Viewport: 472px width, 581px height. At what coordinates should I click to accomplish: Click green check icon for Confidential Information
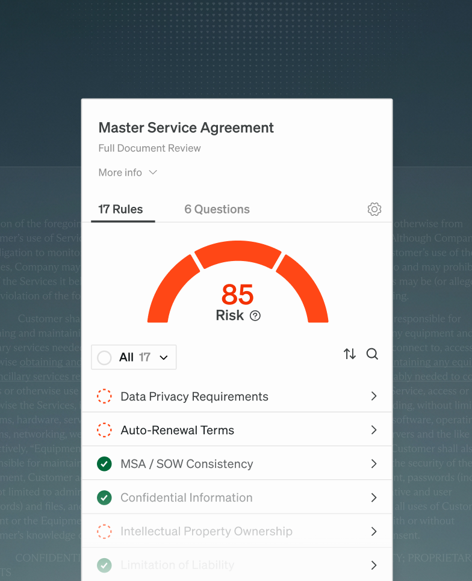[x=104, y=497]
